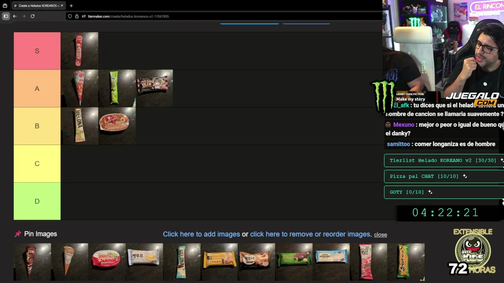
Task: Select the red oval tub ice cream in the B tier
Action: [x=117, y=126]
